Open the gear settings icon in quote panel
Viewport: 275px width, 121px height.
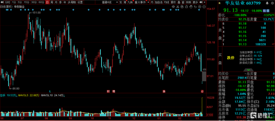tap(272, 3)
